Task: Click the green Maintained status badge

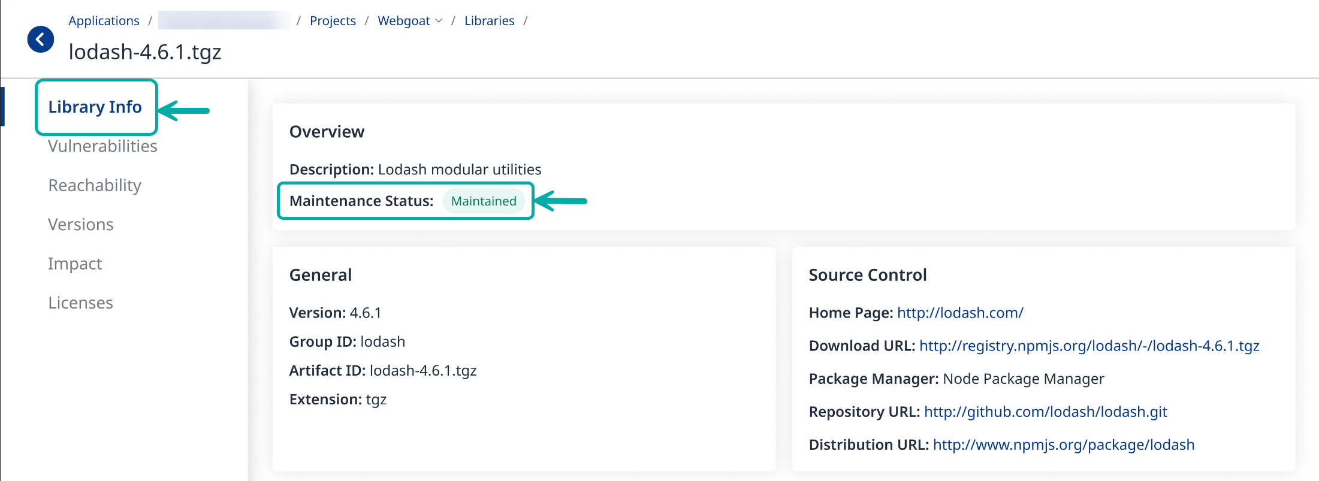Action: coord(484,201)
